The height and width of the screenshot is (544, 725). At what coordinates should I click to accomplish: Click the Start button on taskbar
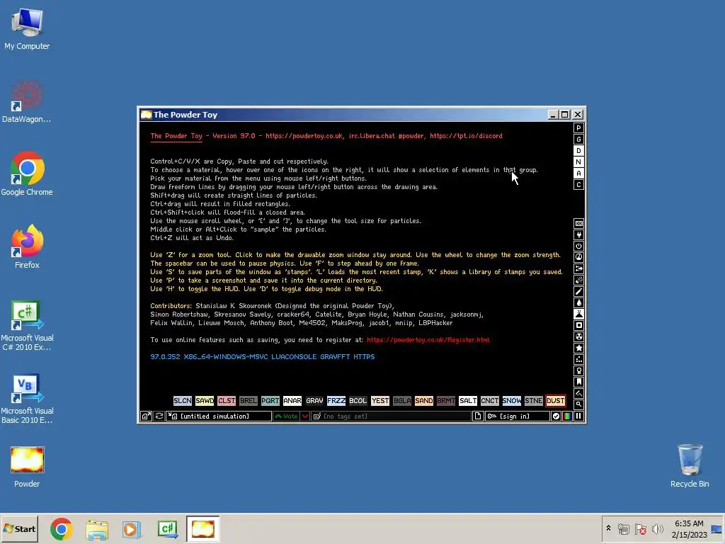[19, 529]
